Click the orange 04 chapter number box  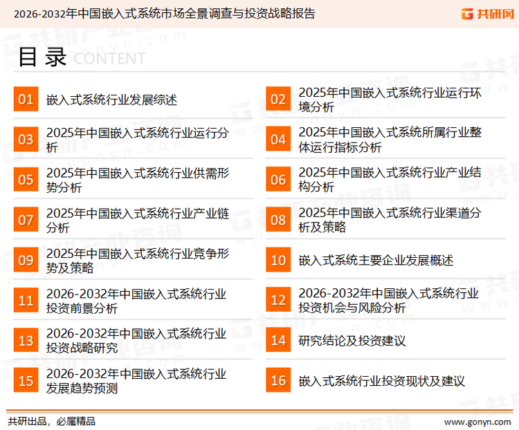(278, 139)
